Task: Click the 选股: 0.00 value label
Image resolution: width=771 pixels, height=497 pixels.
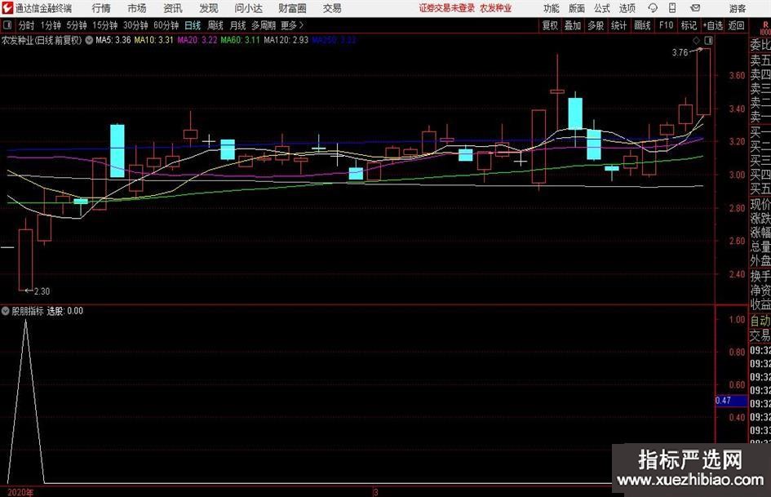Action: pyautogui.click(x=65, y=311)
